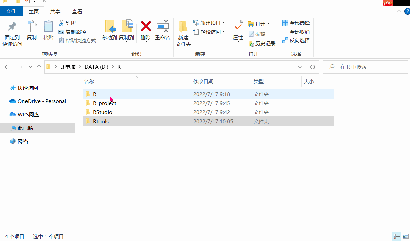Open the Quick Access Toolbar customize dropdown

pos(34,2)
